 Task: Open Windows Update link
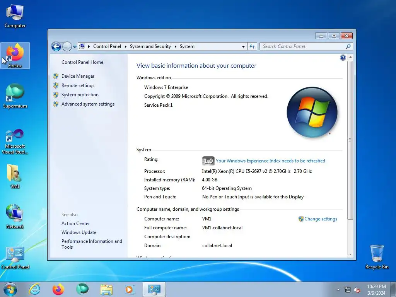click(79, 232)
